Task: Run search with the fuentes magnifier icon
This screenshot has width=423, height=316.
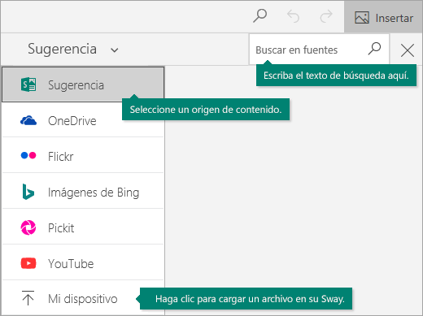Action: click(x=374, y=49)
